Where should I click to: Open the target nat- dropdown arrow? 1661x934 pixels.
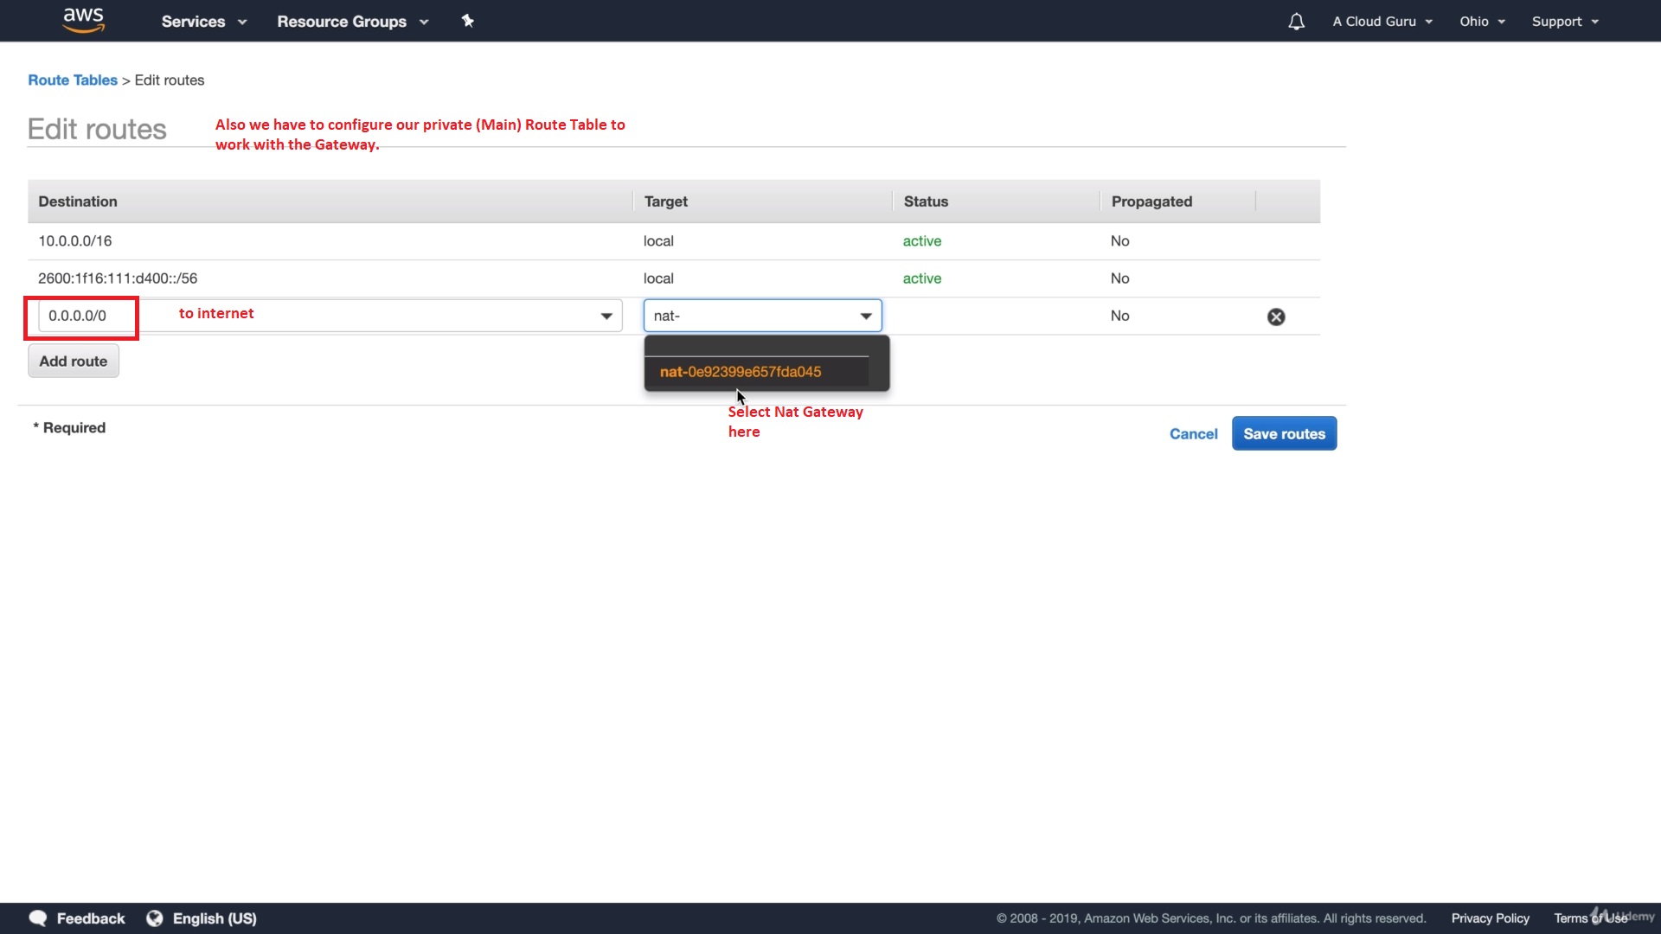866,317
